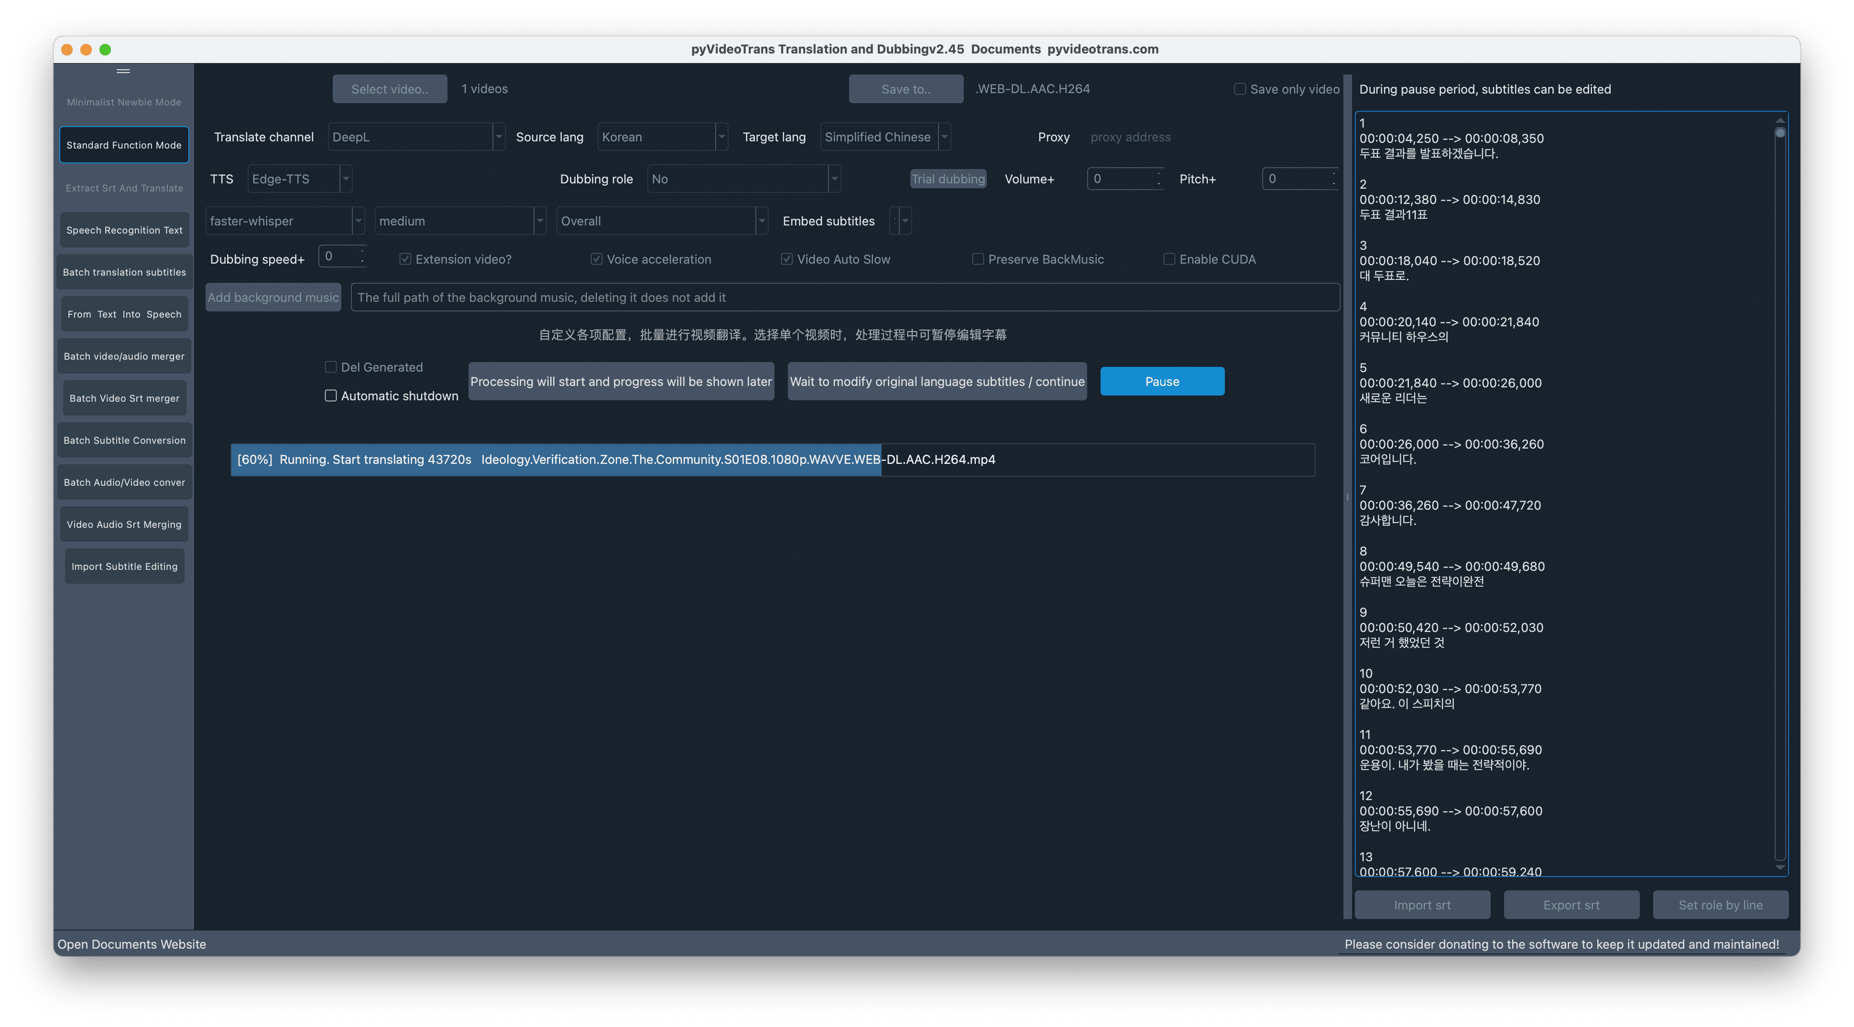Switch to Standard Function Mode
The image size is (1854, 1027).
click(x=124, y=145)
